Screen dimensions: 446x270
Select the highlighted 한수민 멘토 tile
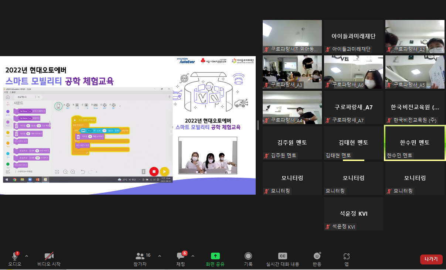tap(415, 143)
